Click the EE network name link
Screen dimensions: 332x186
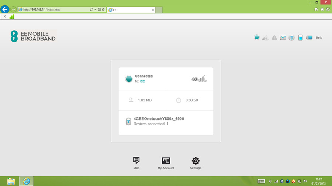click(142, 81)
